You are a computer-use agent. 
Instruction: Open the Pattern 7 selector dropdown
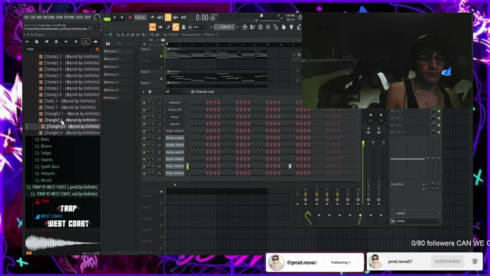(227, 27)
